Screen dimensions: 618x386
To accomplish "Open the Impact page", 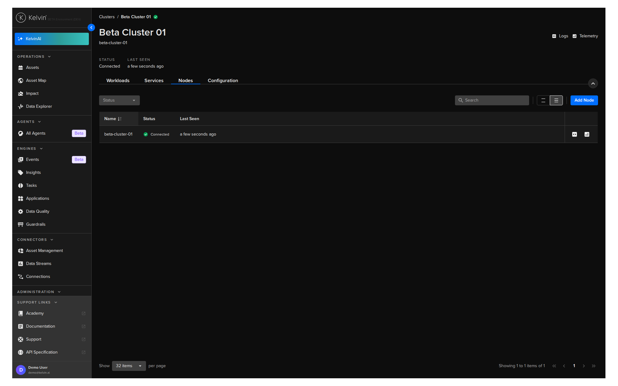I will point(51,93).
